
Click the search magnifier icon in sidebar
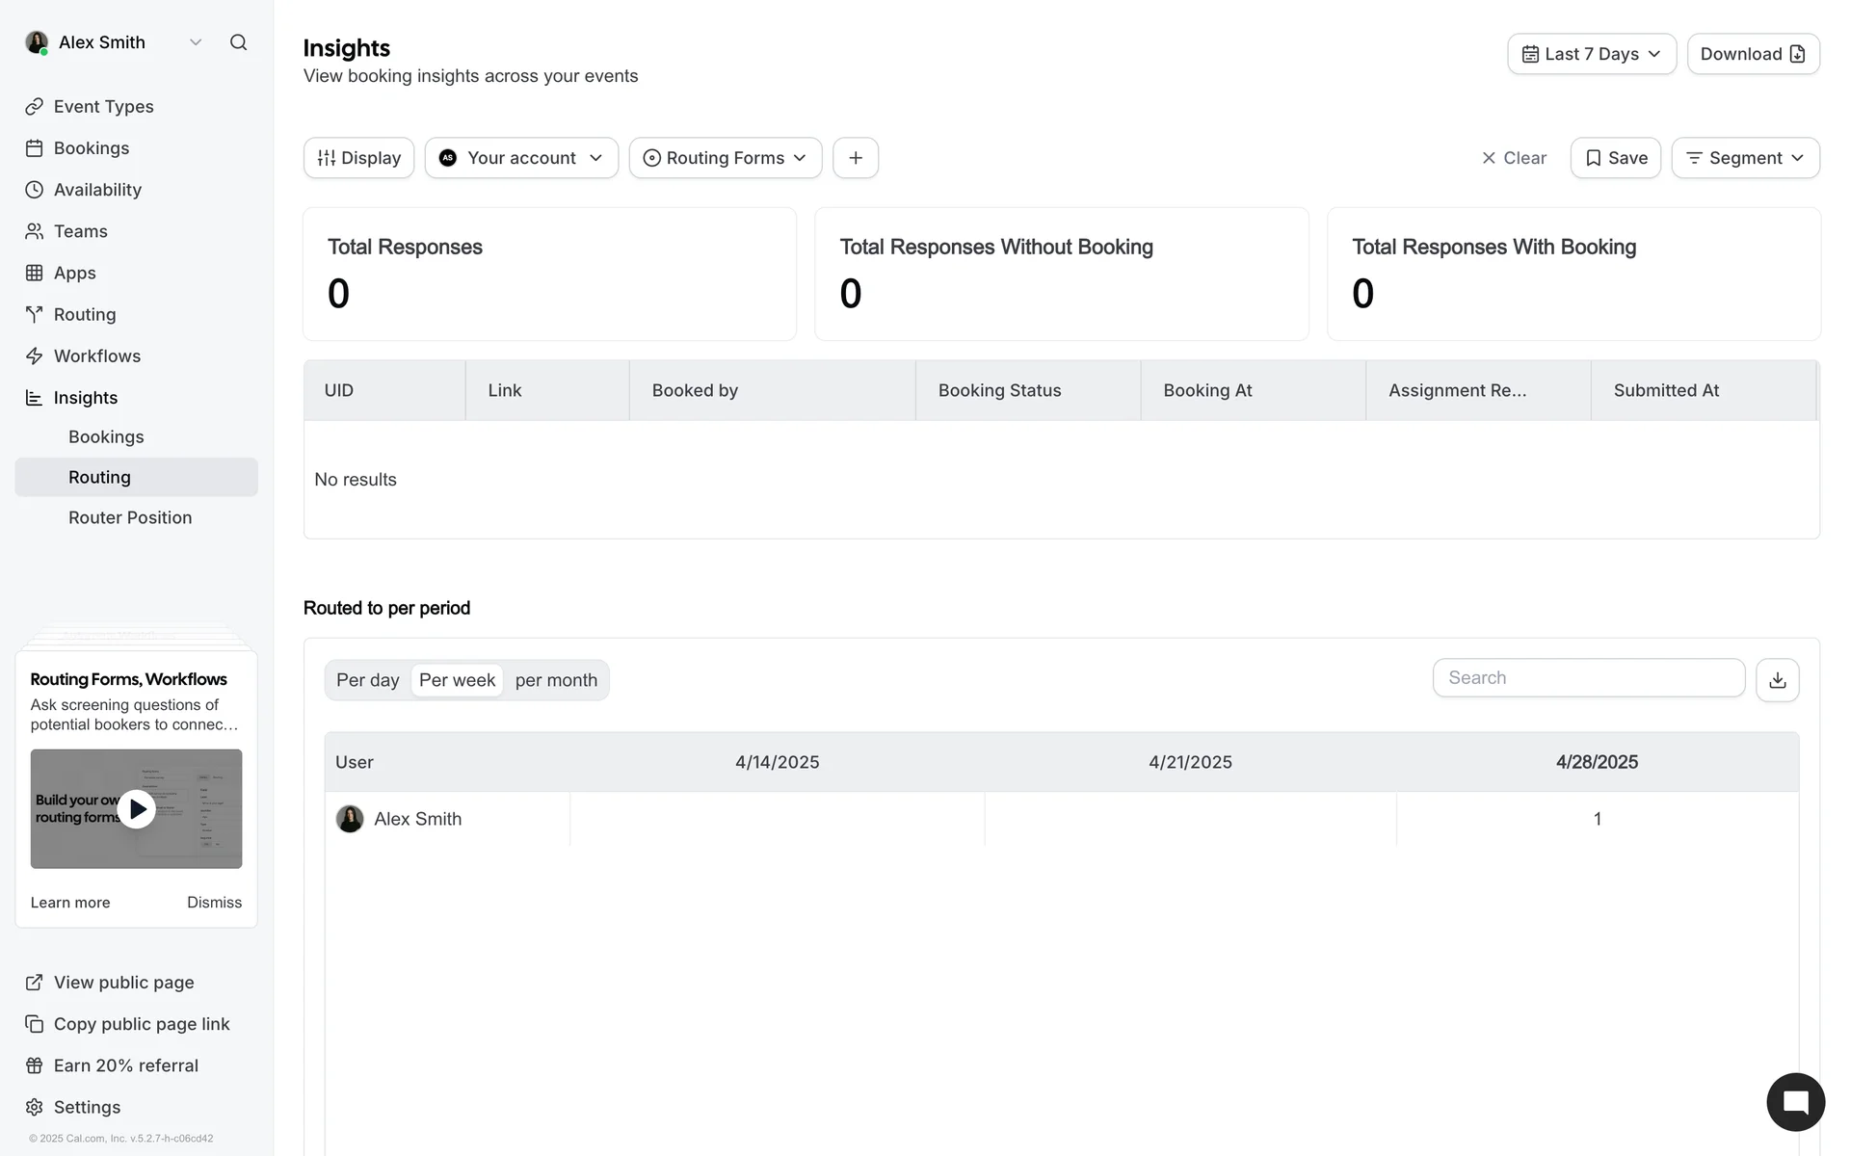coord(238,42)
